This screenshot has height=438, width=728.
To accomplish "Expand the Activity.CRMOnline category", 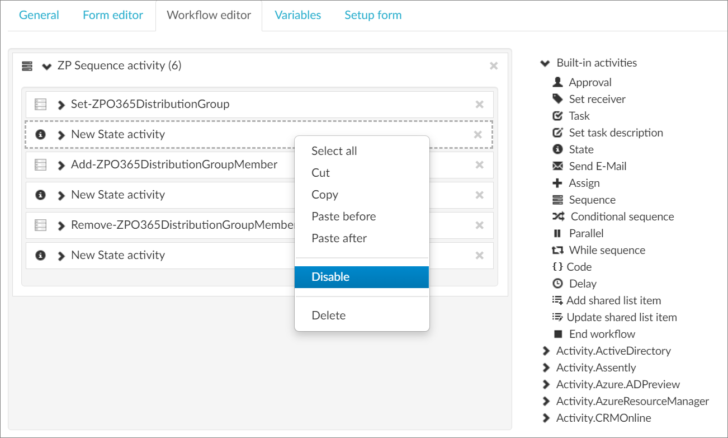I will [546, 418].
